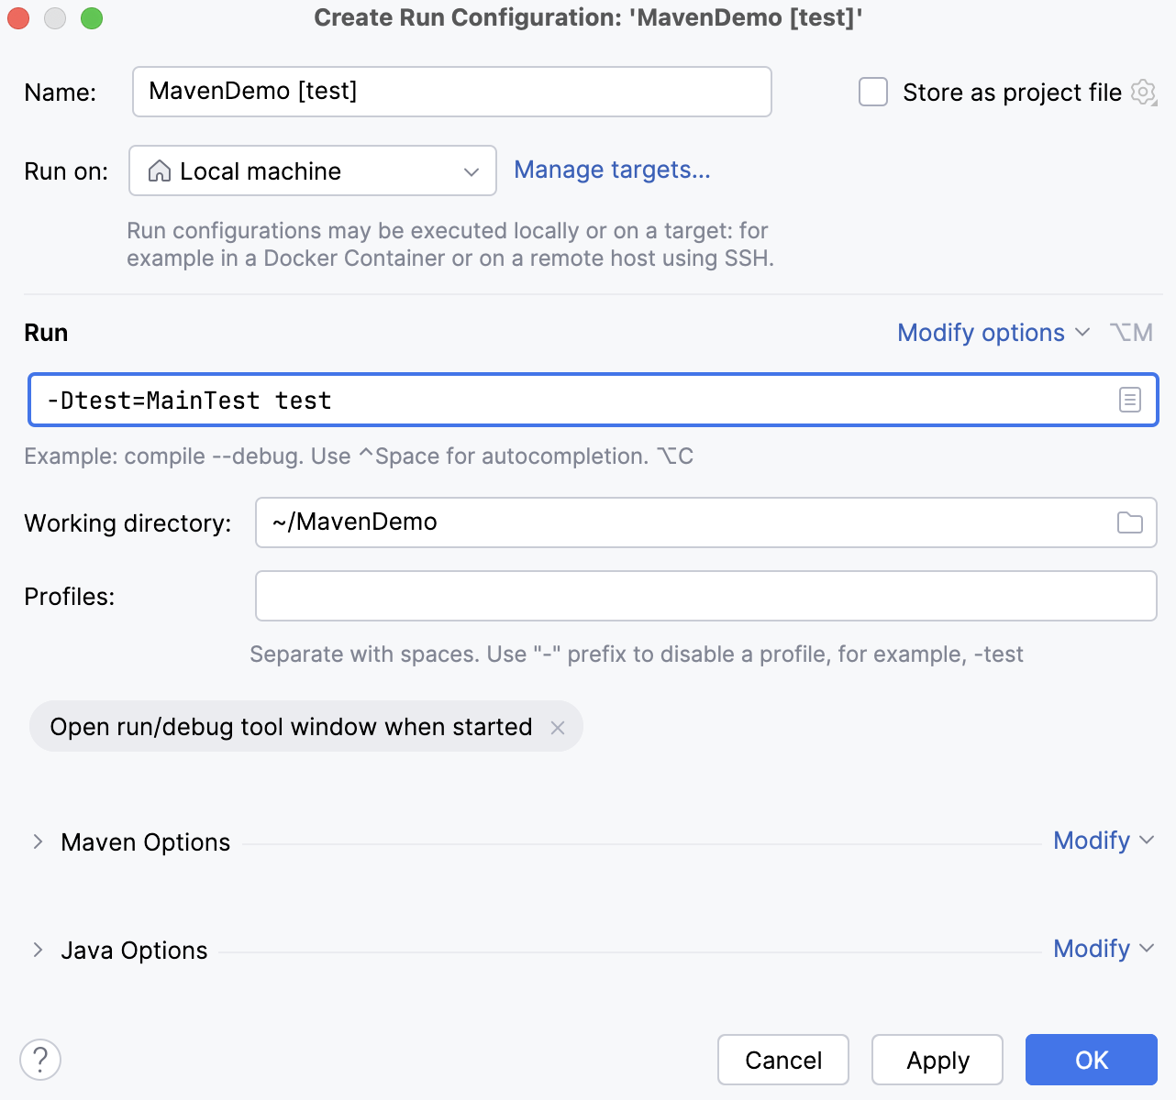Open the 'Run on' target dropdown

point(470,170)
